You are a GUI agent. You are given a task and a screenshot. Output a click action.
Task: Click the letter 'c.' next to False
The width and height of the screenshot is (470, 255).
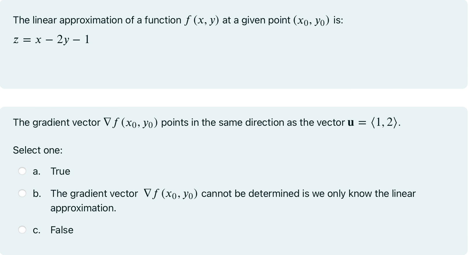pyautogui.click(x=37, y=230)
